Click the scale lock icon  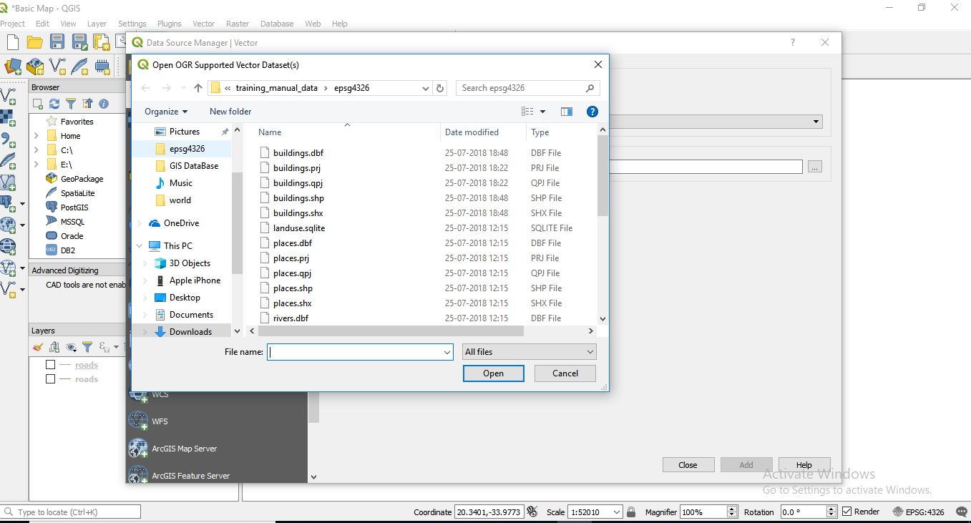coord(630,512)
